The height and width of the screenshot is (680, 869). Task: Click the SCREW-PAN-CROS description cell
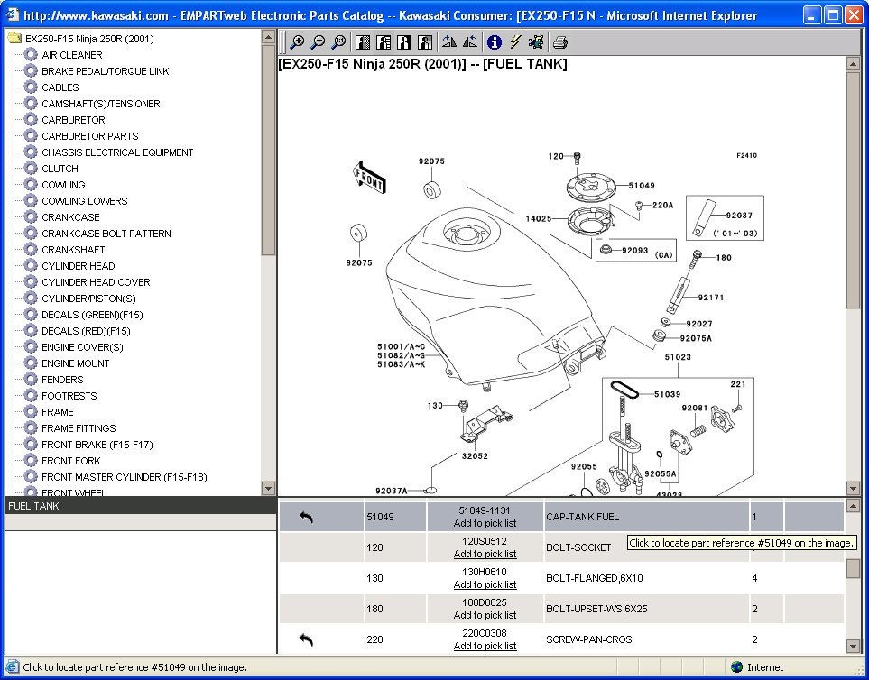tap(647, 639)
